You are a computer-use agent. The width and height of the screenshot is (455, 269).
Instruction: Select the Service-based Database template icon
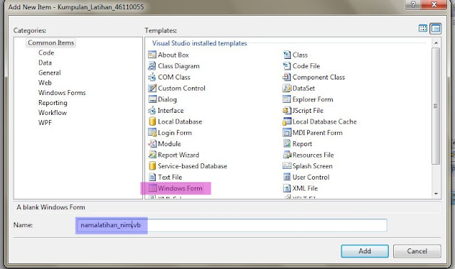click(x=152, y=166)
